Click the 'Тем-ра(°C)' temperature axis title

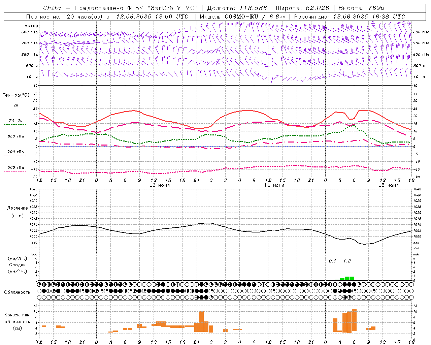tap(16, 95)
